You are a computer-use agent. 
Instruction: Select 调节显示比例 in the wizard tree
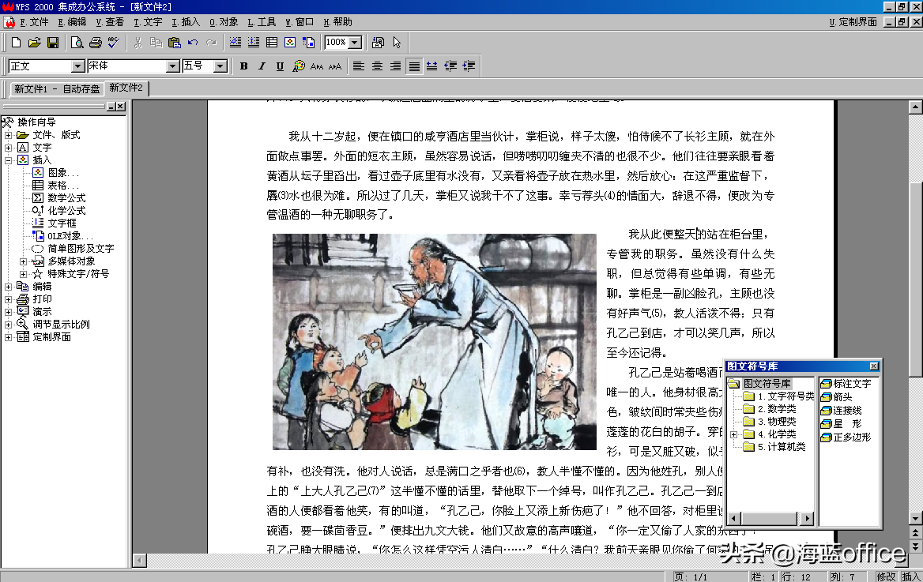[61, 325]
